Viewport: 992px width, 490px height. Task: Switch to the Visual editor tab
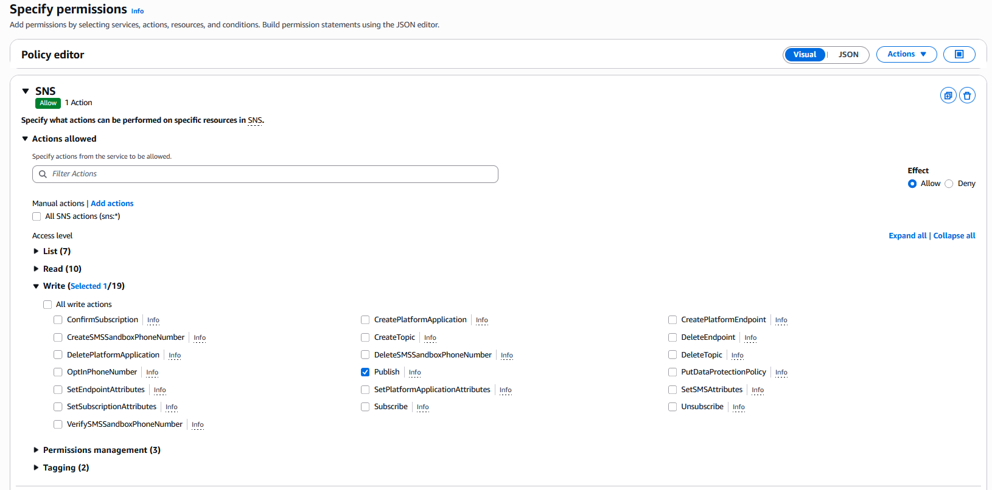pyautogui.click(x=805, y=55)
